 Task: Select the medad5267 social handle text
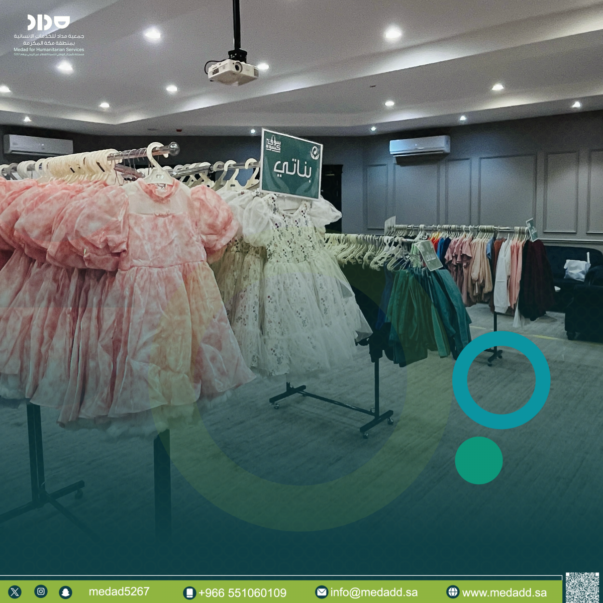(x=119, y=591)
